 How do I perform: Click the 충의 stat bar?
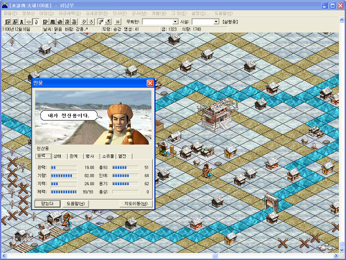pos(125,168)
